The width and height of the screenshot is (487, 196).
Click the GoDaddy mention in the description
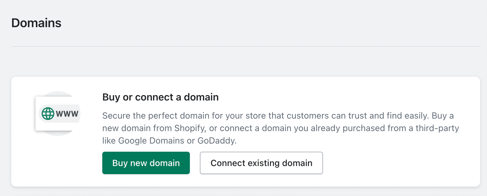(217, 141)
